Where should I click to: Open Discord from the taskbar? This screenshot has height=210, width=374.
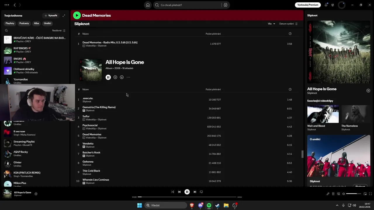(x=200, y=205)
